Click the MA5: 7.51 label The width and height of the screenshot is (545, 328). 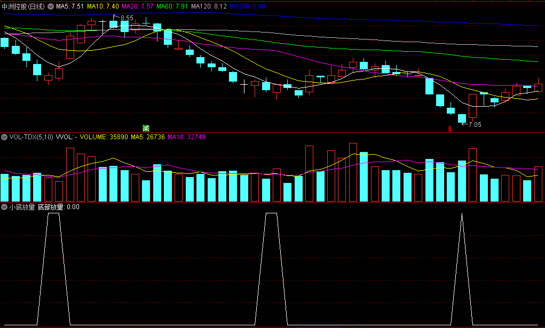(x=70, y=6)
